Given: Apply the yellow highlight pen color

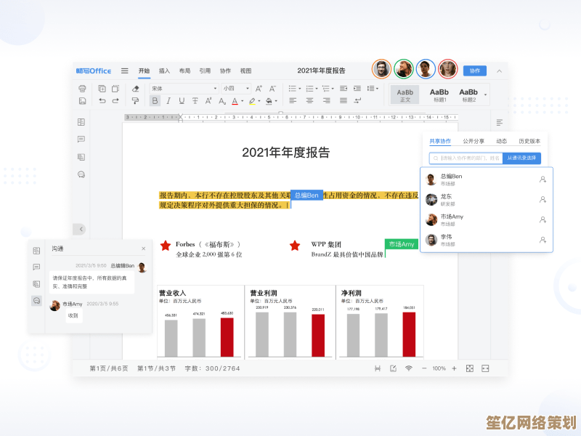Looking at the screenshot, I should pos(252,101).
